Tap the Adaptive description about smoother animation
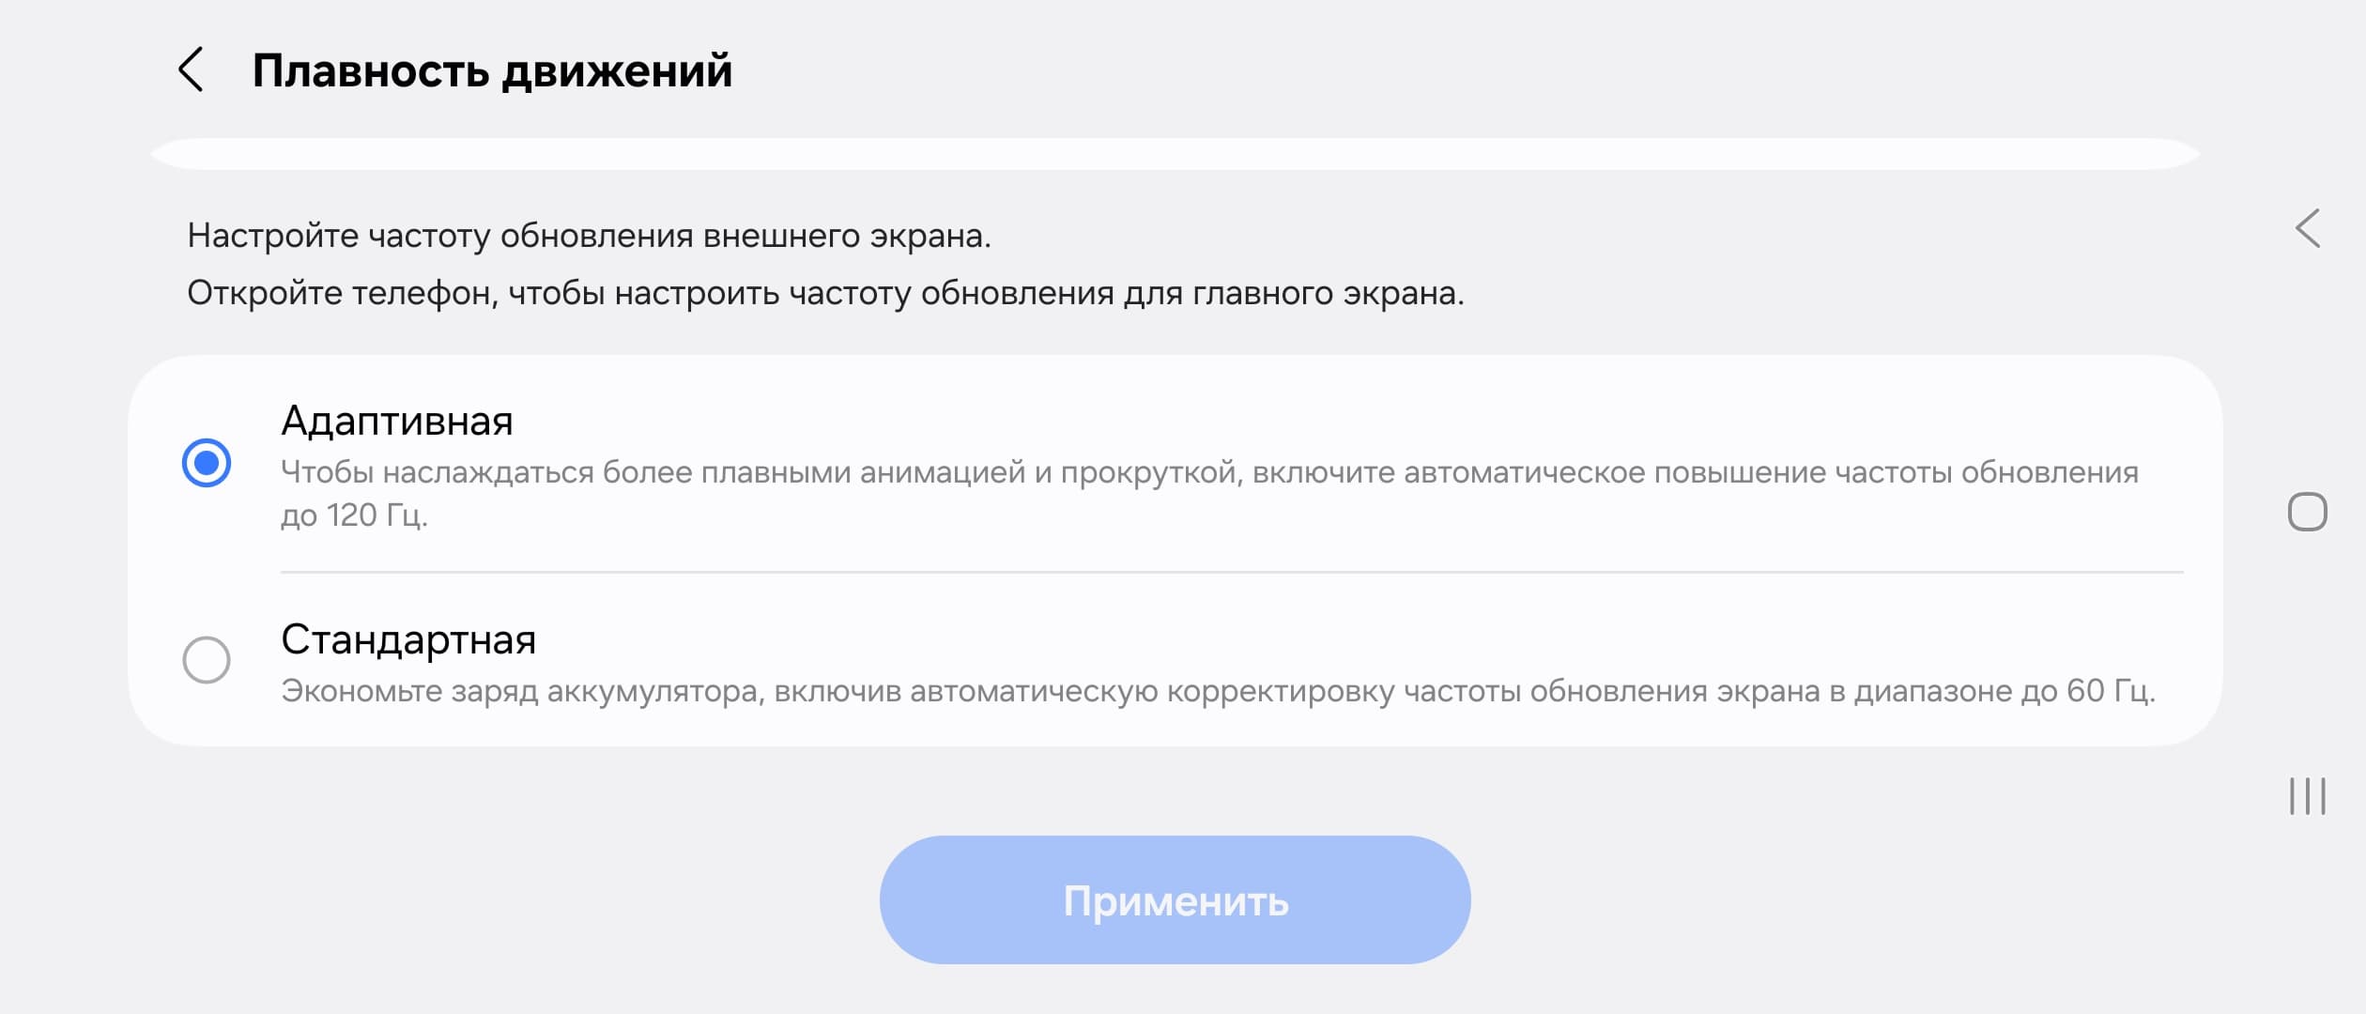This screenshot has height=1014, width=2366. tap(1208, 472)
